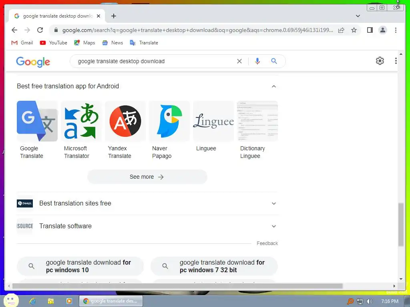
Task: Close the google translate desktop download tab
Action: [98, 16]
